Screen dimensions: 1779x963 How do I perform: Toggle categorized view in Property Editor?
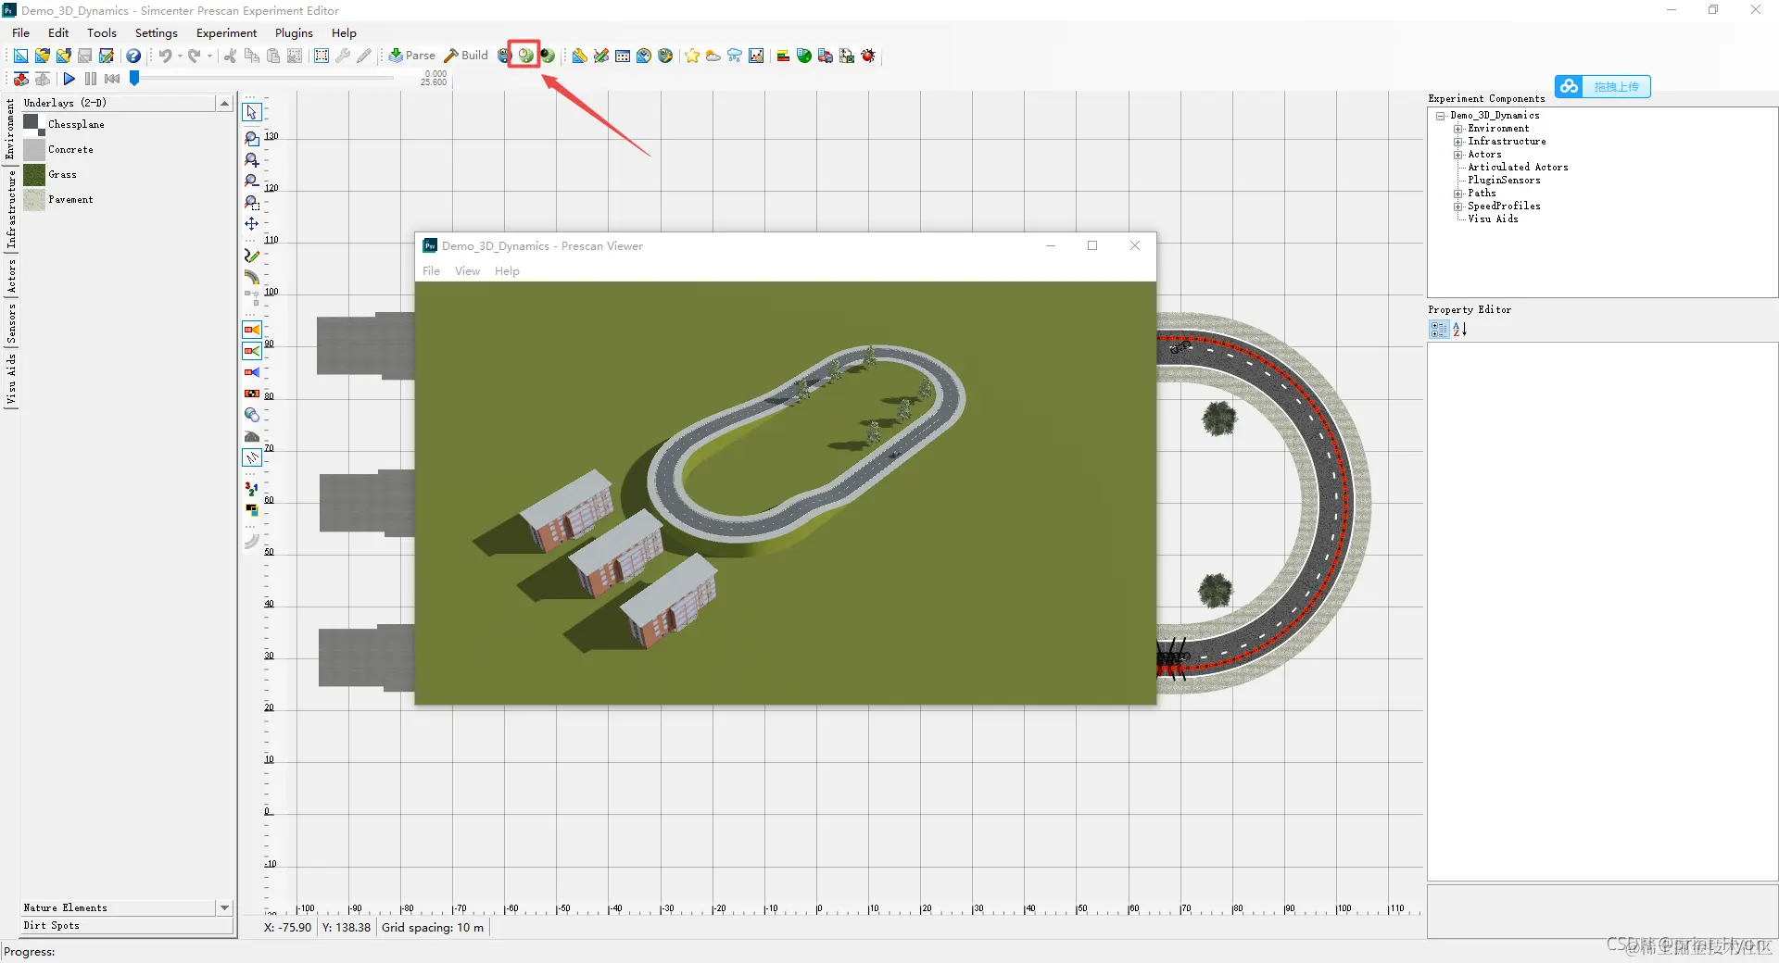point(1439,329)
